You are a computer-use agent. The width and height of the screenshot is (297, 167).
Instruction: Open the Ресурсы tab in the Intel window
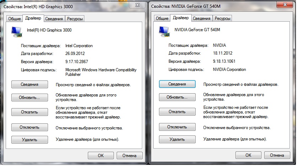tap(75, 19)
